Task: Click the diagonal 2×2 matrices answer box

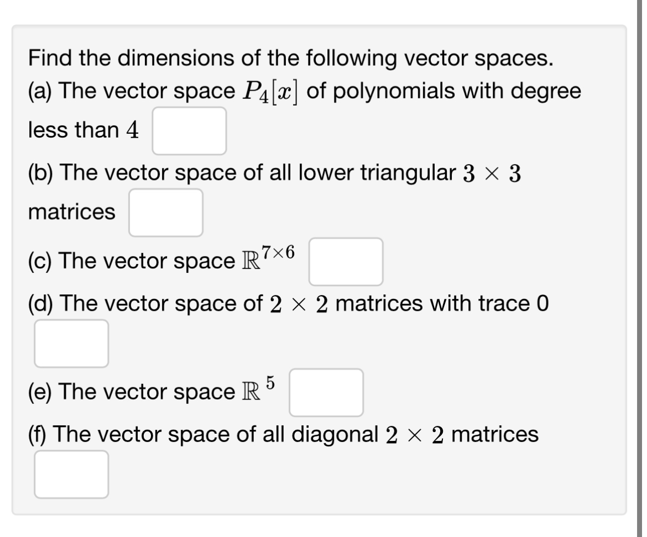Action: 71,474
